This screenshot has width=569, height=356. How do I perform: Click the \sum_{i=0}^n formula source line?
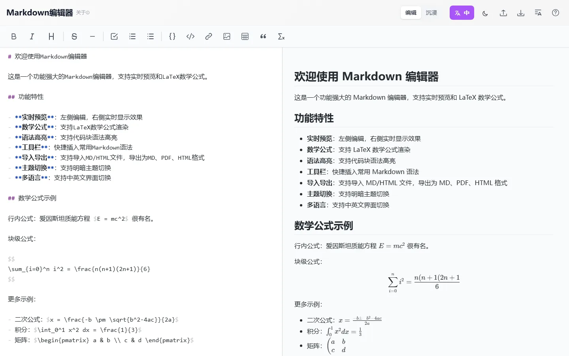pos(79,269)
